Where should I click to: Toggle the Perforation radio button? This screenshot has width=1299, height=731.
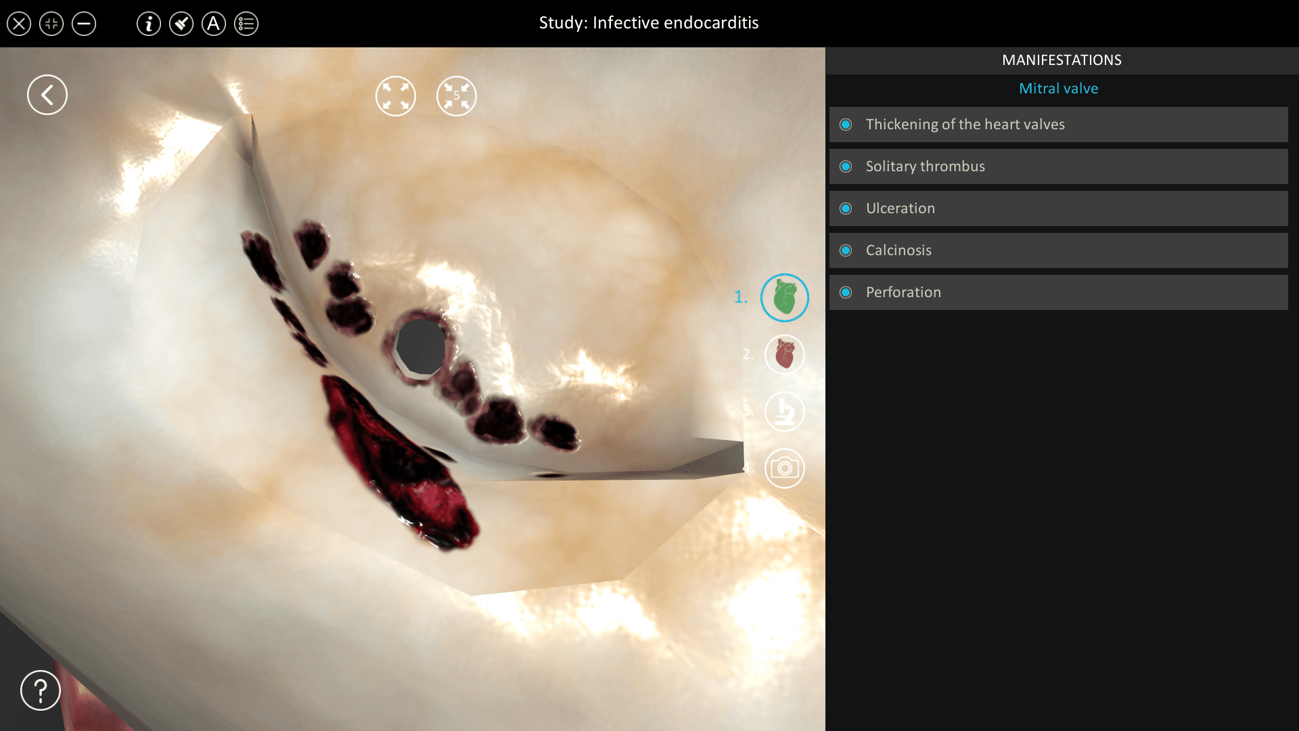pos(846,292)
